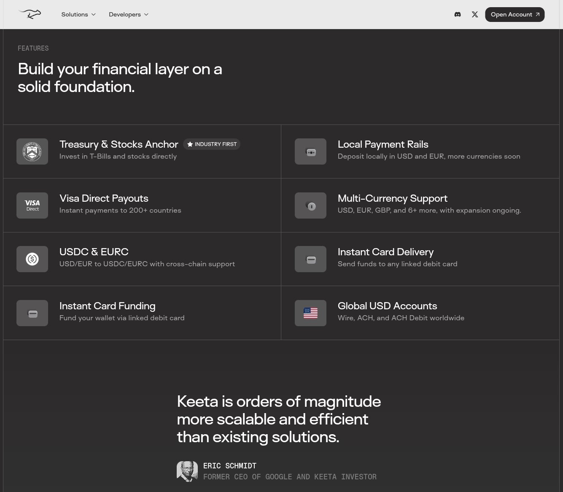The height and width of the screenshot is (492, 563).
Task: Click the Industry First badge
Action: click(212, 144)
